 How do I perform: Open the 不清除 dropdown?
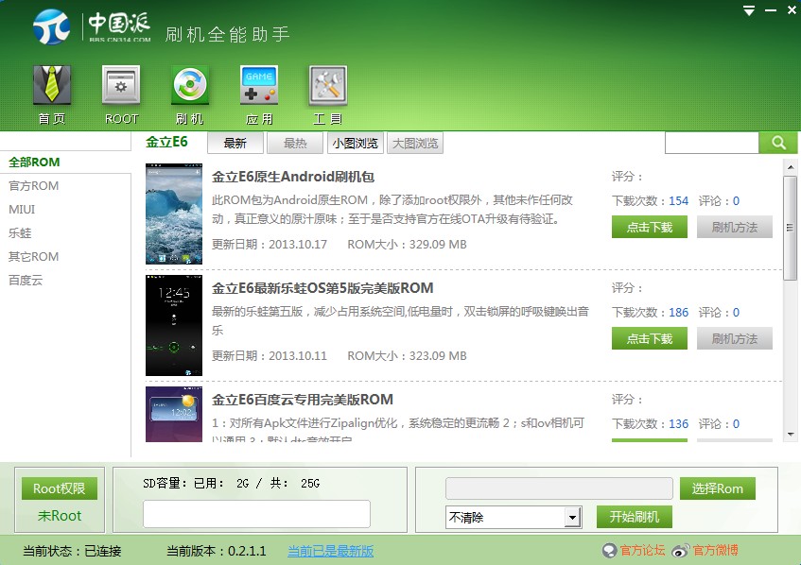(x=514, y=518)
